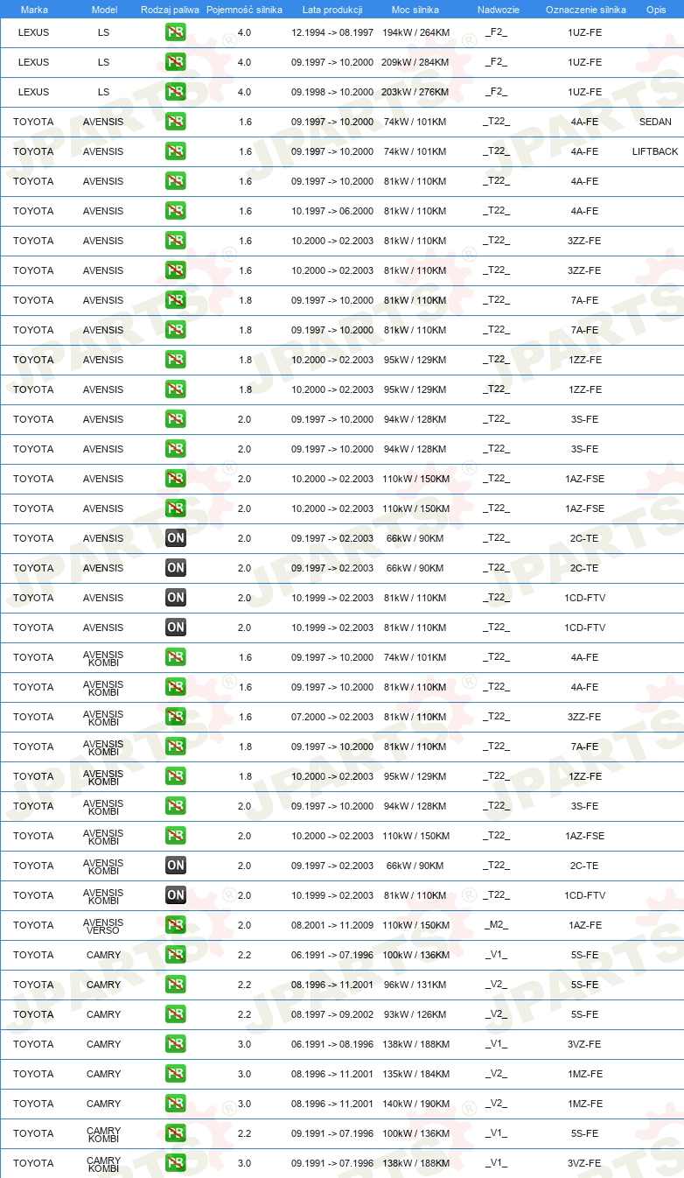Click the 96kW / 131KM power cell

415,985
